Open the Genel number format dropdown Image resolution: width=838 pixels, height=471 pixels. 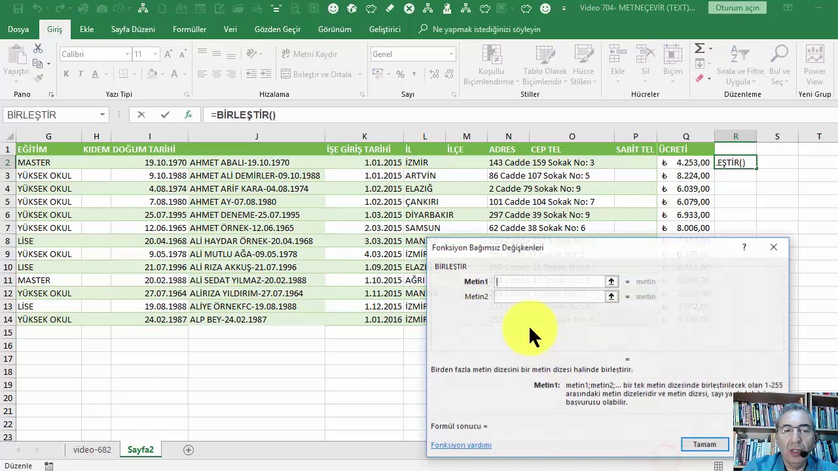tap(451, 54)
